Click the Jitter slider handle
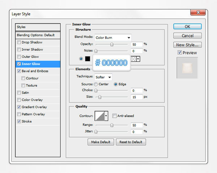Viewport: 217px width, 173px height. [x=96, y=132]
